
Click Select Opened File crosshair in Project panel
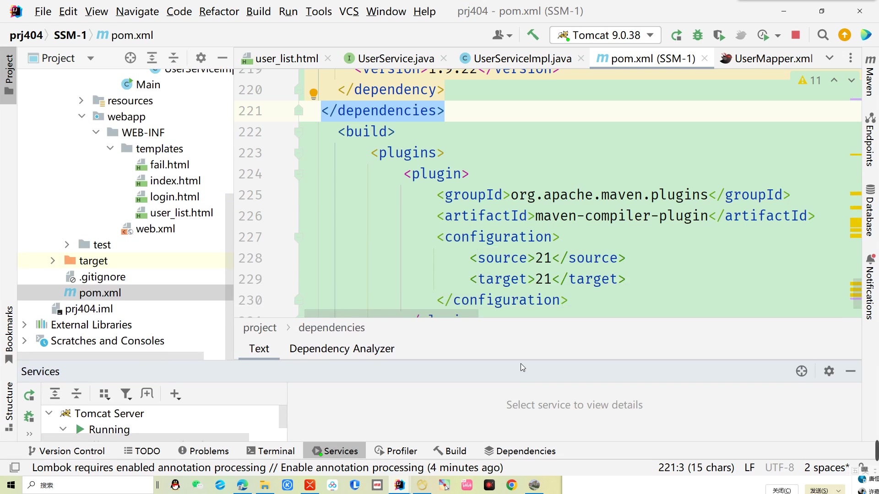[130, 58]
